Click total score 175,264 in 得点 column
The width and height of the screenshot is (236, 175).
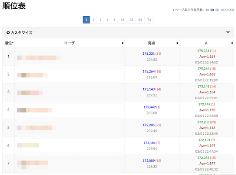click(x=149, y=71)
